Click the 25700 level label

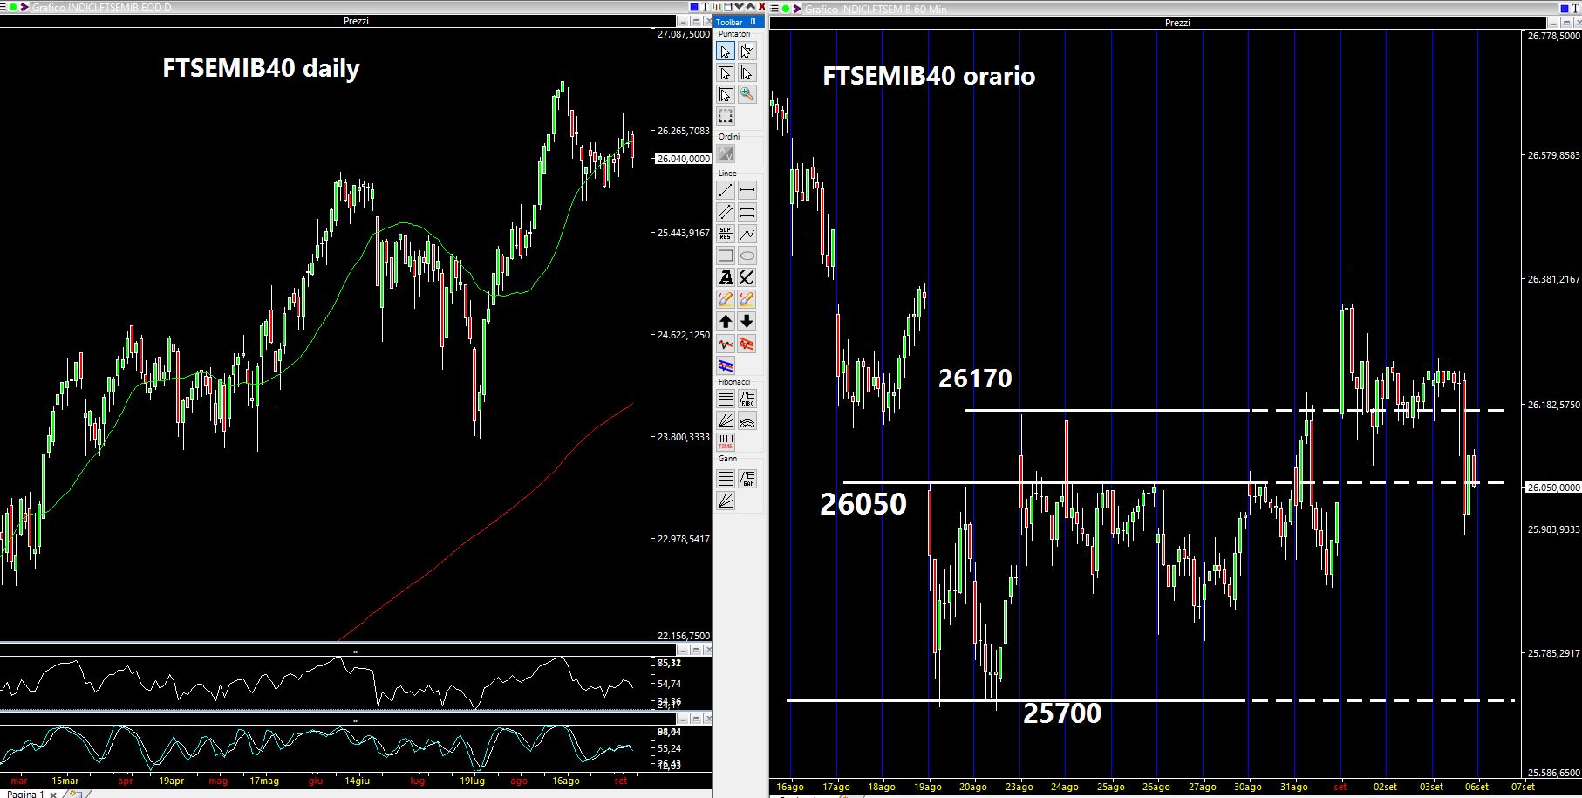pyautogui.click(x=1062, y=713)
